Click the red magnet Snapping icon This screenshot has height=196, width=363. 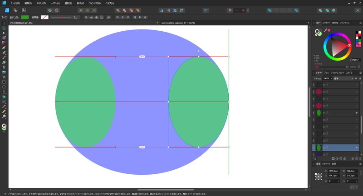point(243,10)
